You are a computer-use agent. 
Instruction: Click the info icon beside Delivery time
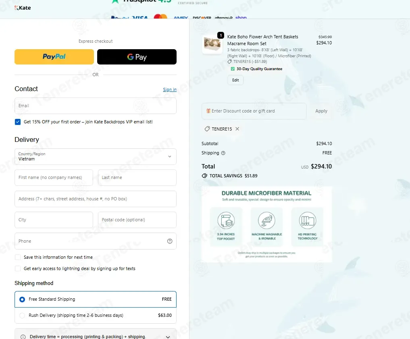(x=23, y=337)
